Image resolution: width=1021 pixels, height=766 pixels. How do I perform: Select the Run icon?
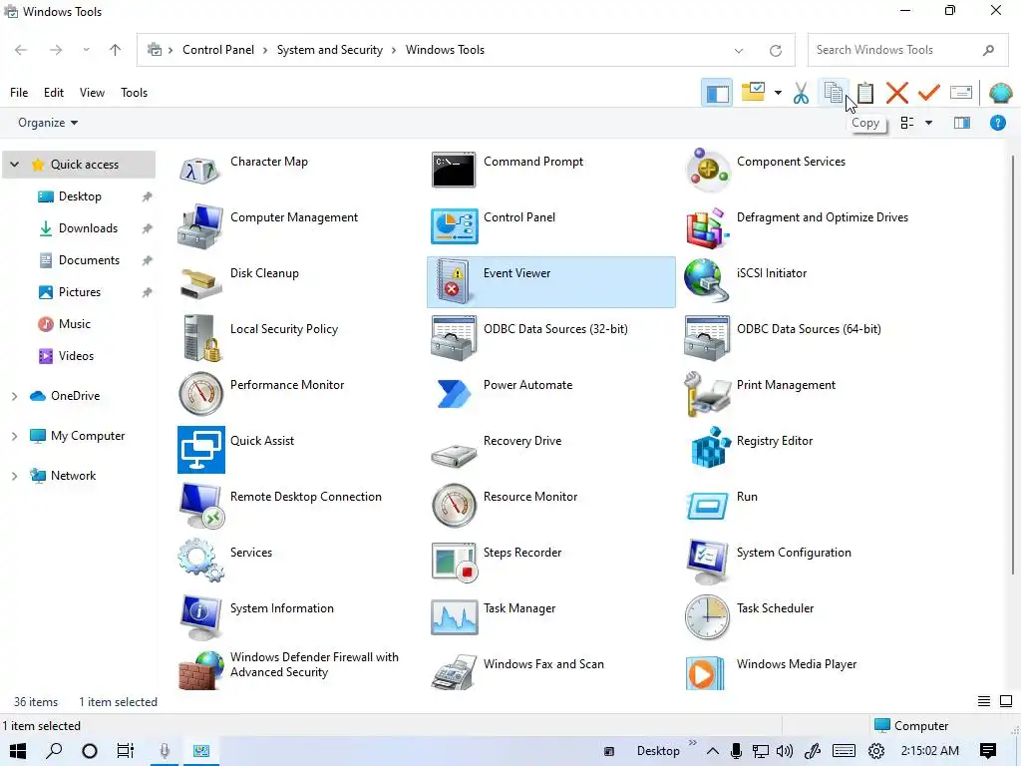708,506
